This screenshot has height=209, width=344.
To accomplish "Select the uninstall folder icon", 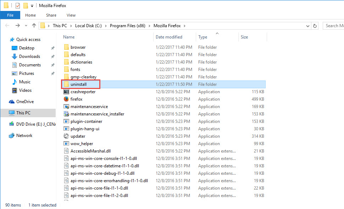I will click(x=66, y=84).
